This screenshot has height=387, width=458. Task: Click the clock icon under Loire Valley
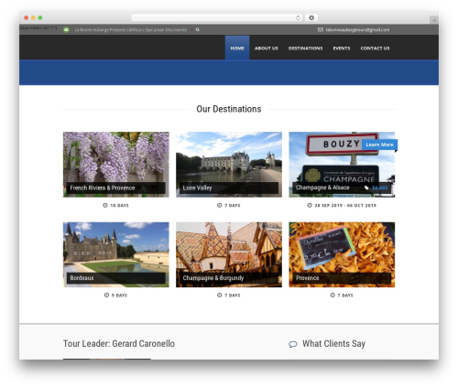click(219, 205)
